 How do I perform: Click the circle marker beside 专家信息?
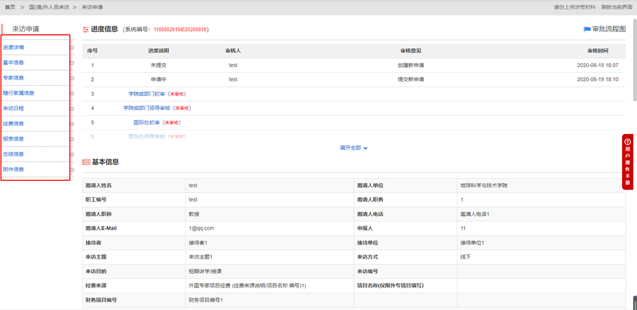point(72,78)
